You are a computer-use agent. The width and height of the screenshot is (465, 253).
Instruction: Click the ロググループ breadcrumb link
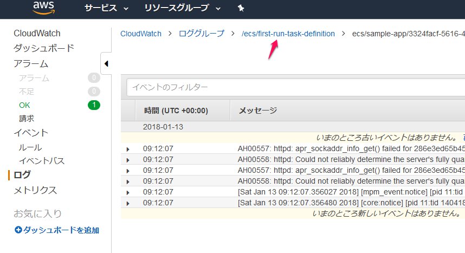[x=201, y=34]
